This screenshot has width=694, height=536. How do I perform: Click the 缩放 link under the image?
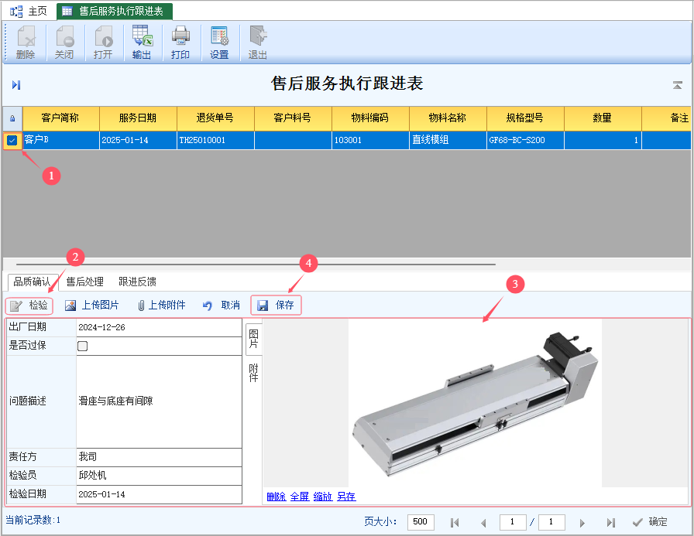point(323,497)
